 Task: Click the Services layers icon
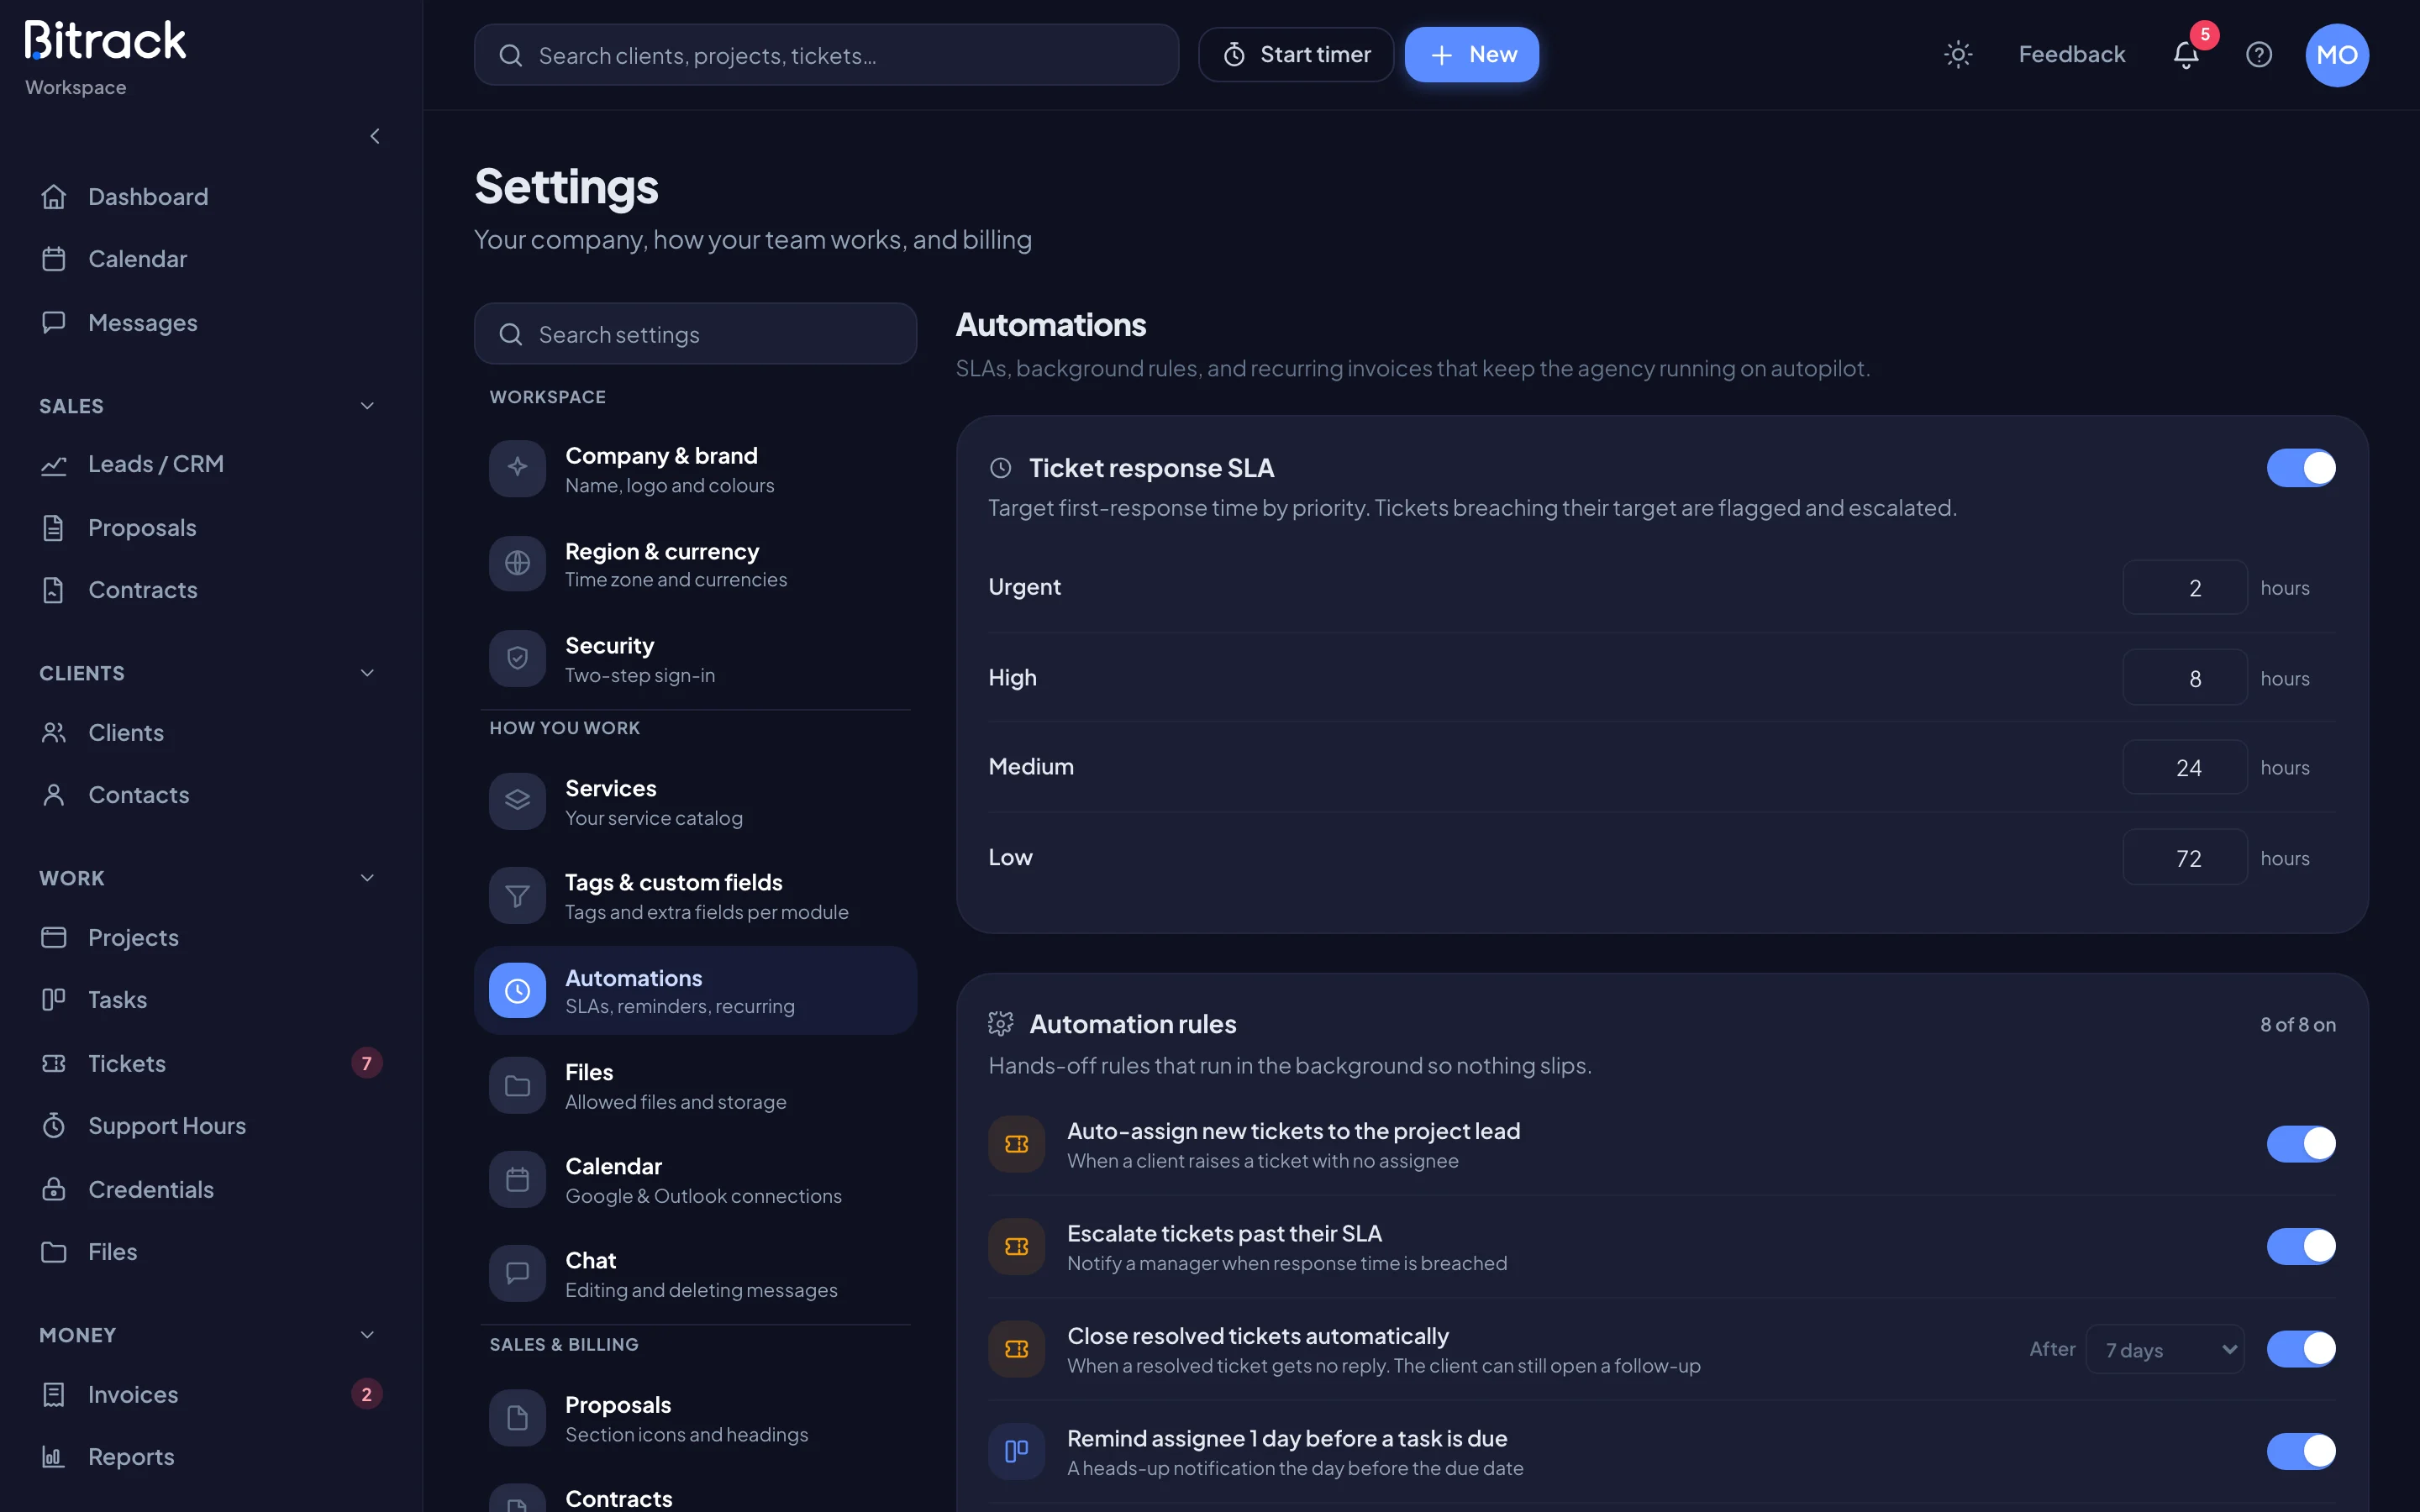(517, 801)
